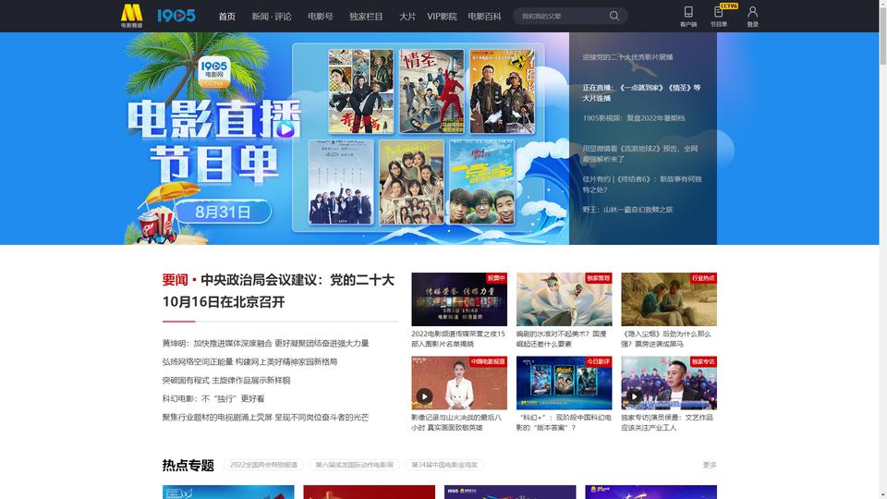Open 迎接党的二十大优秀影片展播 link
The height and width of the screenshot is (499, 887).
point(628,57)
